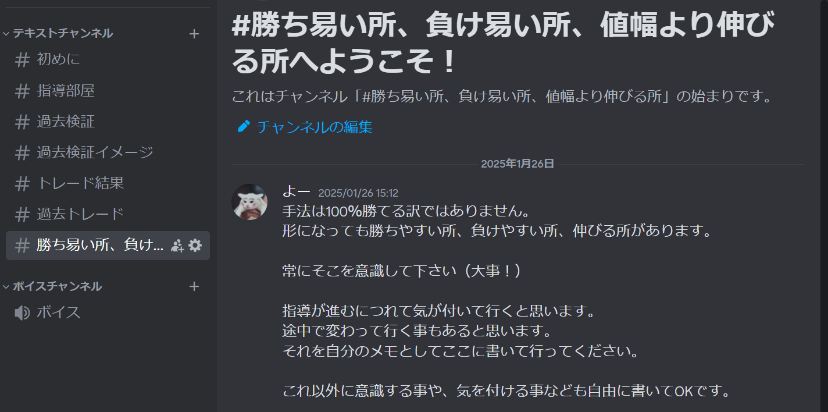Select the active 勝ち易い所、負け... channel
828x412 pixels.
click(108, 246)
